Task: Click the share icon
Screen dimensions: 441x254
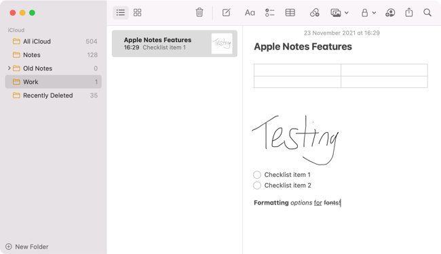Action: click(409, 12)
